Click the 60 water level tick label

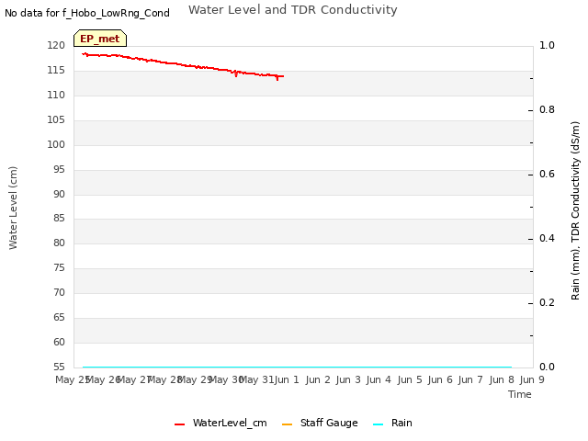[x=59, y=342]
